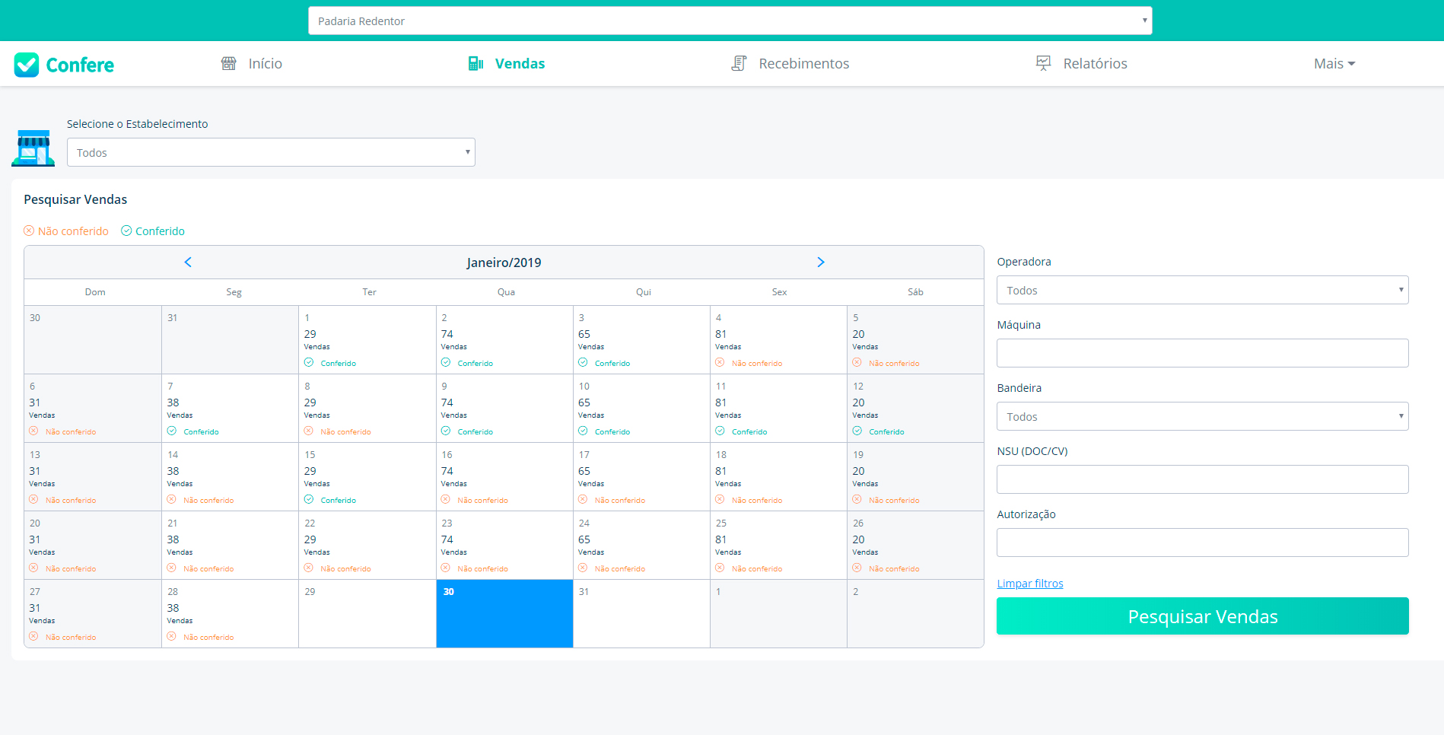Click the Pesquisar Vendas button
The width and height of the screenshot is (1444, 735).
tap(1202, 616)
